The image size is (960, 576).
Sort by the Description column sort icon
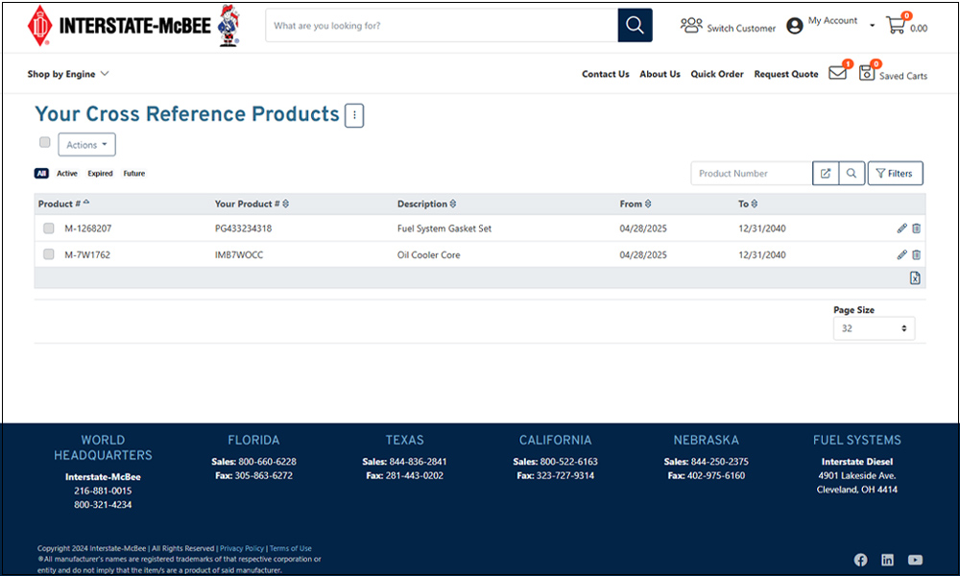click(453, 204)
